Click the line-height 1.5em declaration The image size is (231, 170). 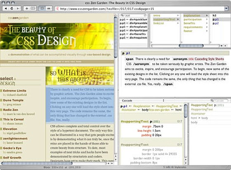coord(149,131)
